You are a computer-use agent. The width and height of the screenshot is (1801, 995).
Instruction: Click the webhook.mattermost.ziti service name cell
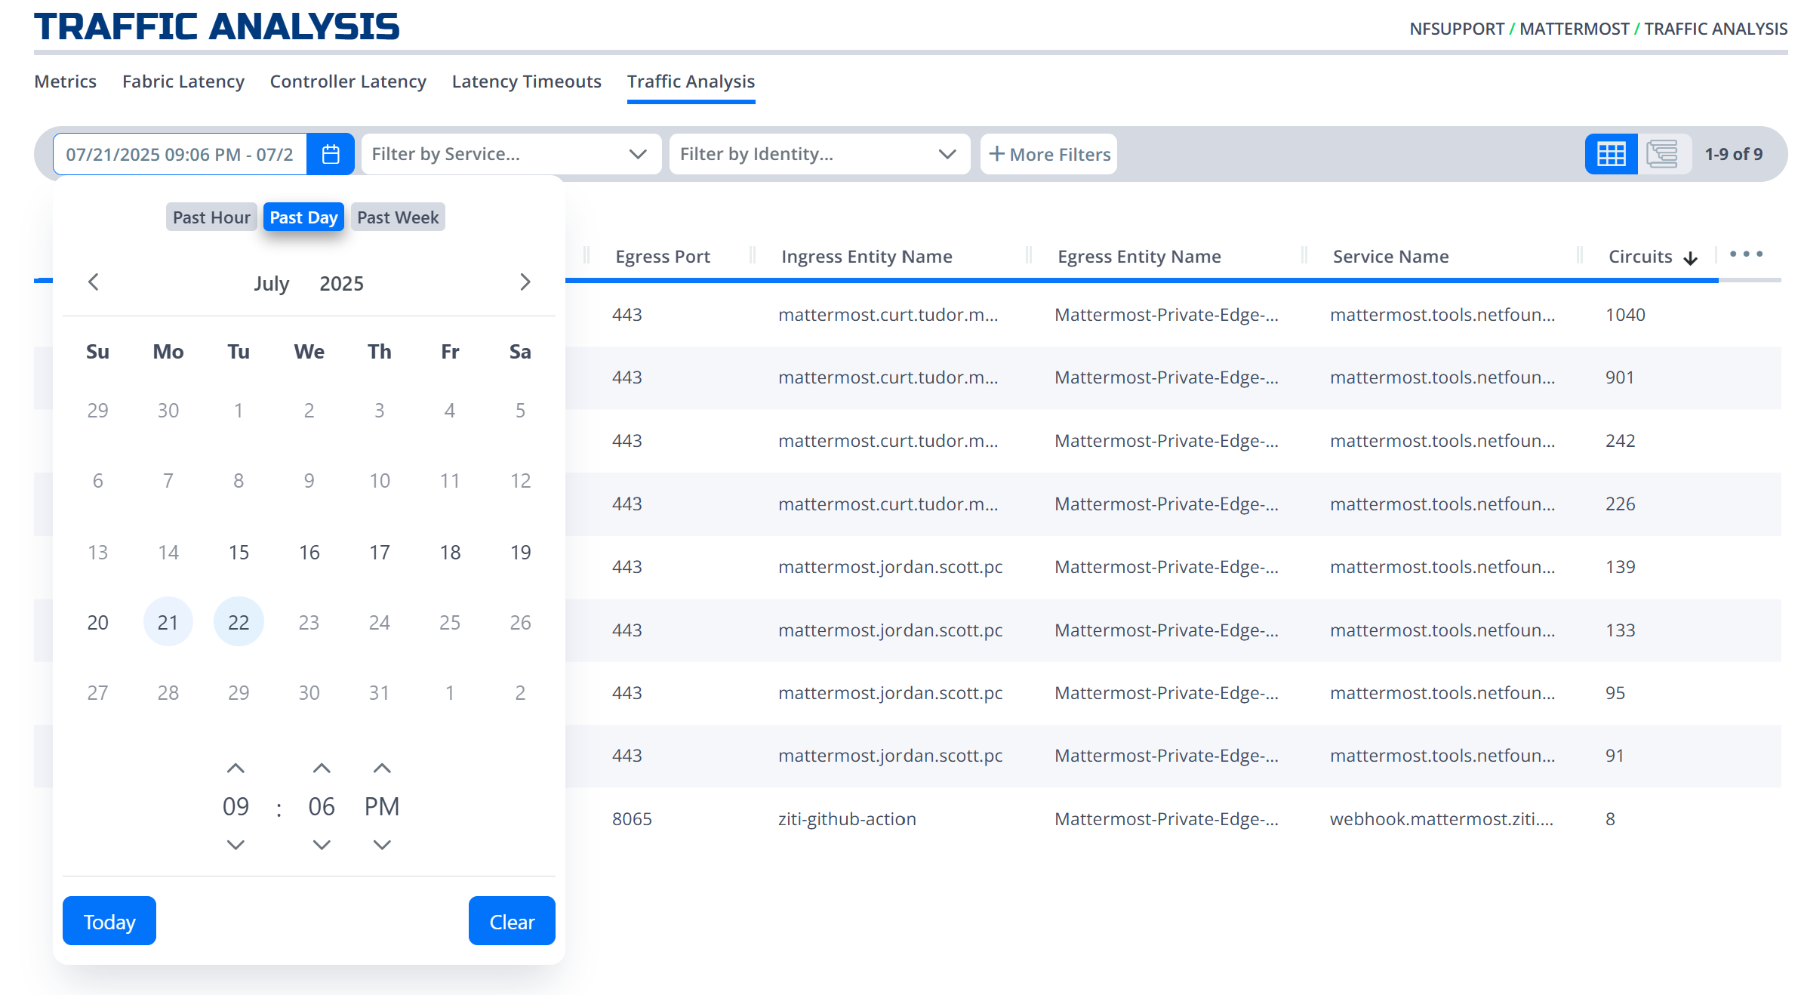1442,819
